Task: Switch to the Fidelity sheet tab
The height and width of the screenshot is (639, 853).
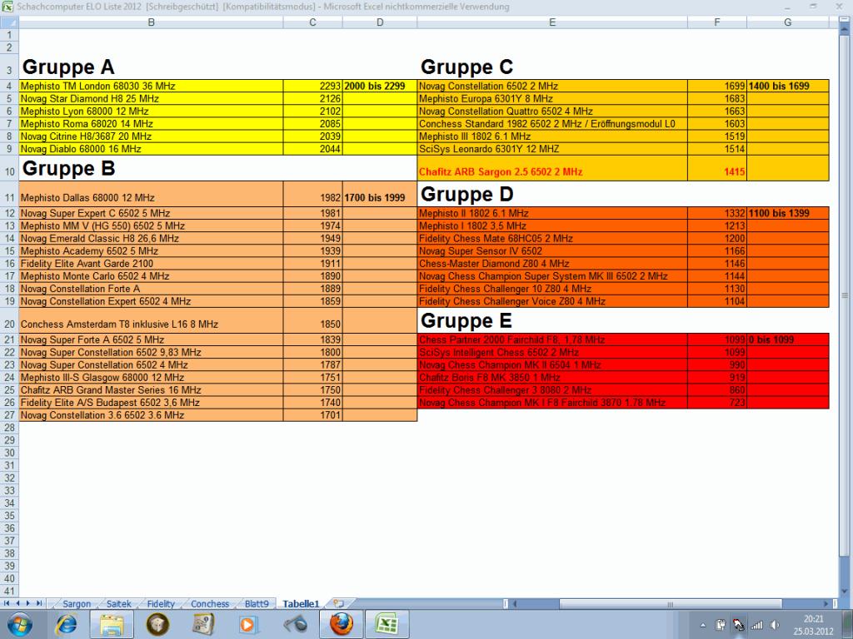Action: tap(161, 604)
